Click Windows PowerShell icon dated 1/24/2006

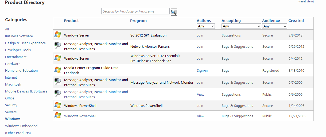tap(58, 105)
